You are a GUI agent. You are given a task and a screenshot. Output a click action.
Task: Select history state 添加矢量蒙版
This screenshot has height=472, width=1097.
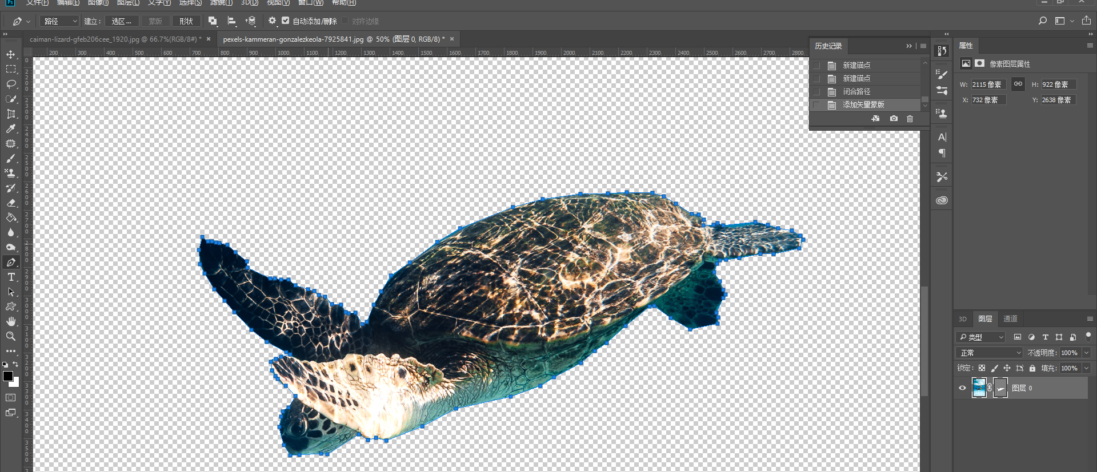pyautogui.click(x=866, y=104)
